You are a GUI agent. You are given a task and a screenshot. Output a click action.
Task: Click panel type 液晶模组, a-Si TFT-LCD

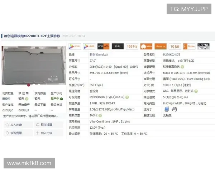pyautogui.click(x=178, y=61)
